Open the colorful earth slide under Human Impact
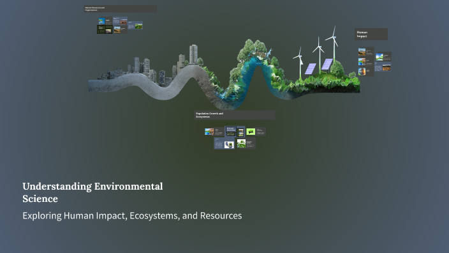The image size is (449, 253). 366,61
